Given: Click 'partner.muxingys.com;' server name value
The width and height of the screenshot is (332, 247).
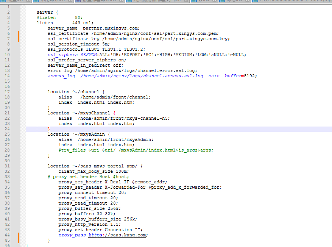Looking at the screenshot, I should coord(111,28).
